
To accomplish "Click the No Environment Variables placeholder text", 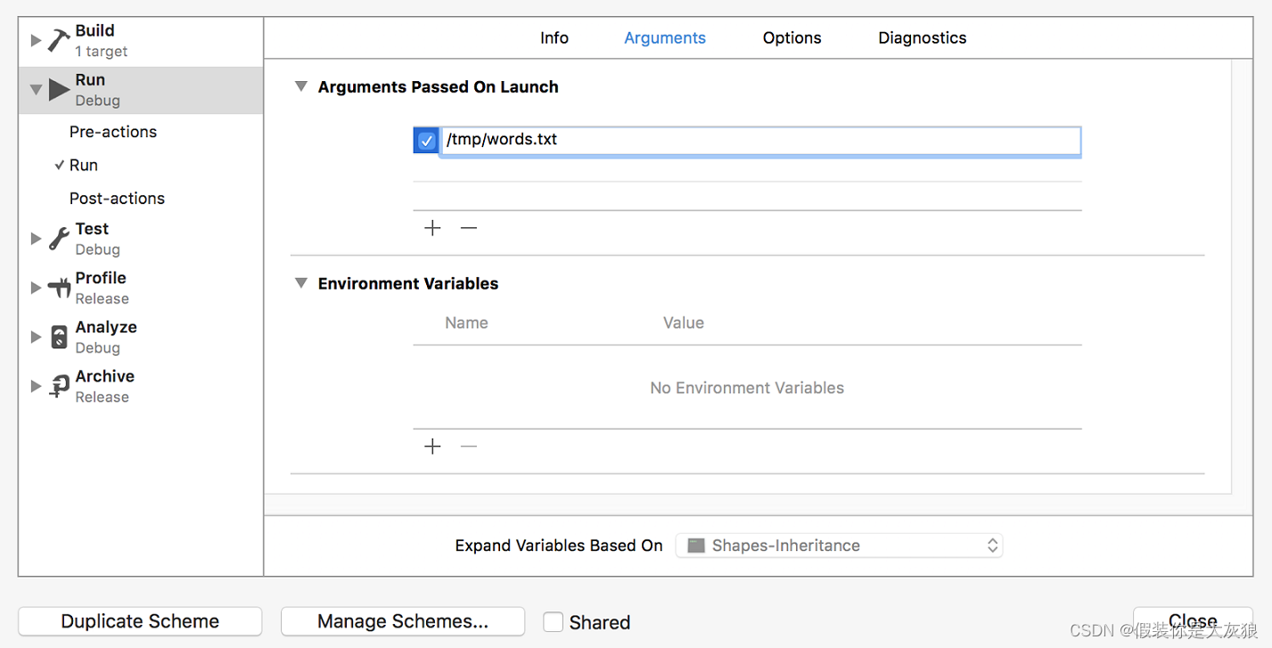I will pos(747,388).
